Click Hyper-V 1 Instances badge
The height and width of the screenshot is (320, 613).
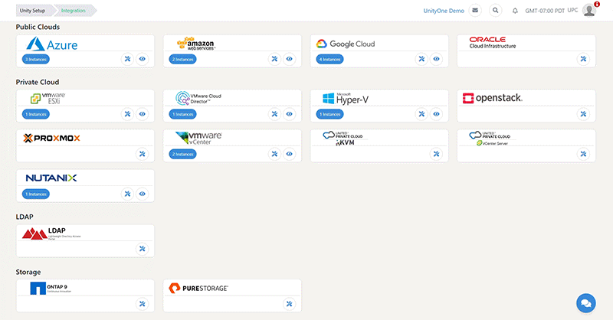tap(330, 115)
